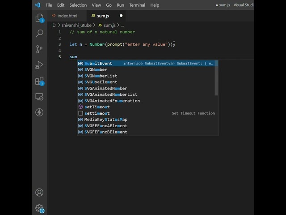The image size is (286, 215).
Task: Click line number 1 in gutter
Action: (59, 32)
